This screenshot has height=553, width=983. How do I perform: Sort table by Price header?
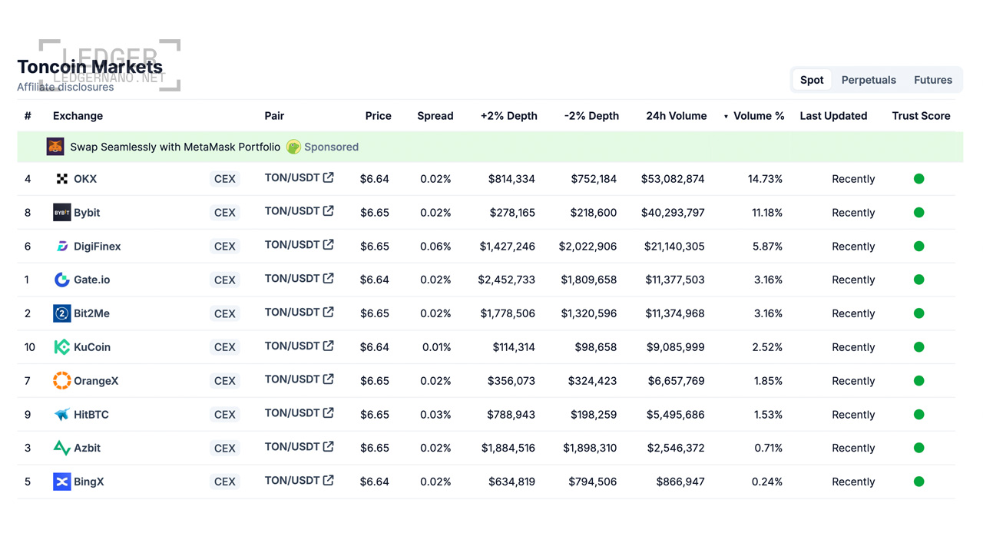tap(379, 116)
